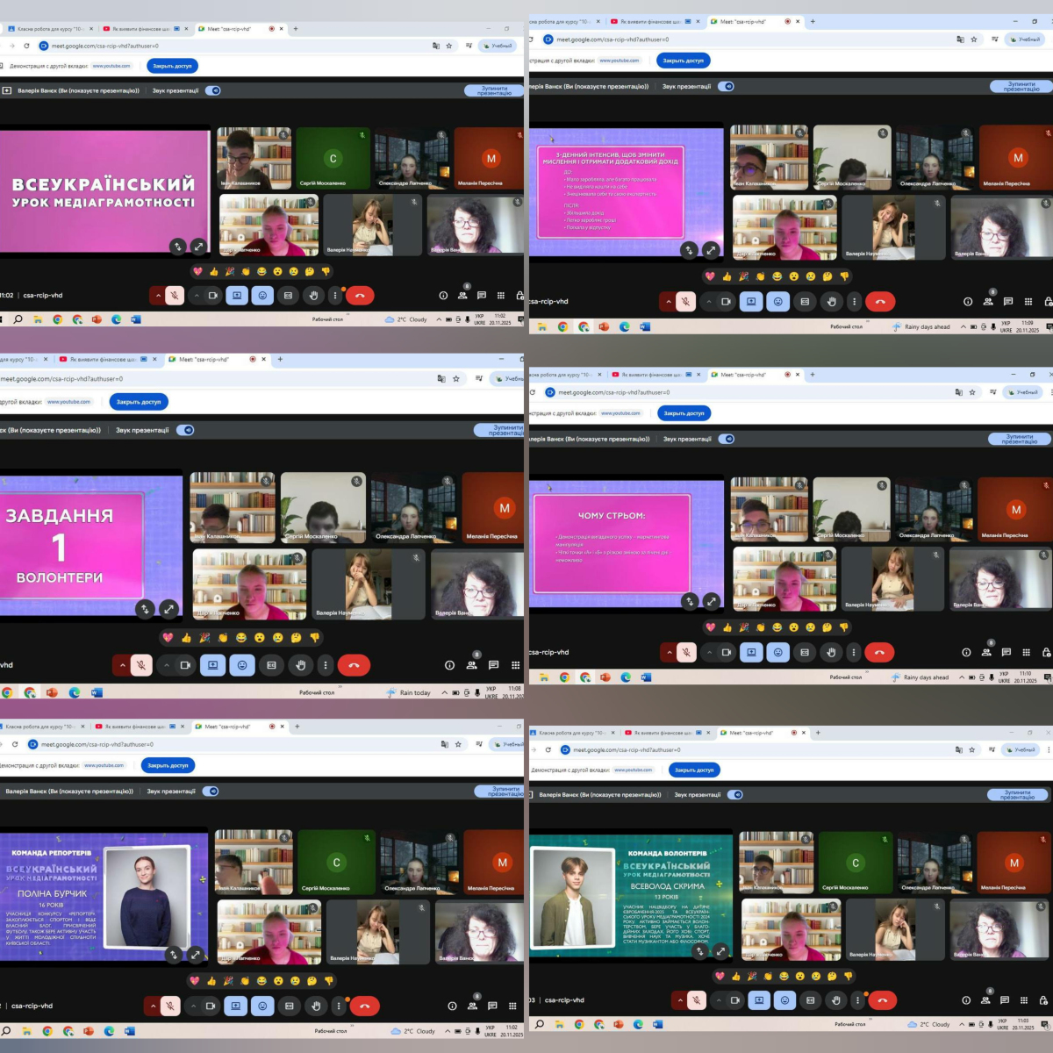
Task: Send heart reaction in the ЗАВДАННЯ 1 panel
Action: pyautogui.click(x=168, y=637)
